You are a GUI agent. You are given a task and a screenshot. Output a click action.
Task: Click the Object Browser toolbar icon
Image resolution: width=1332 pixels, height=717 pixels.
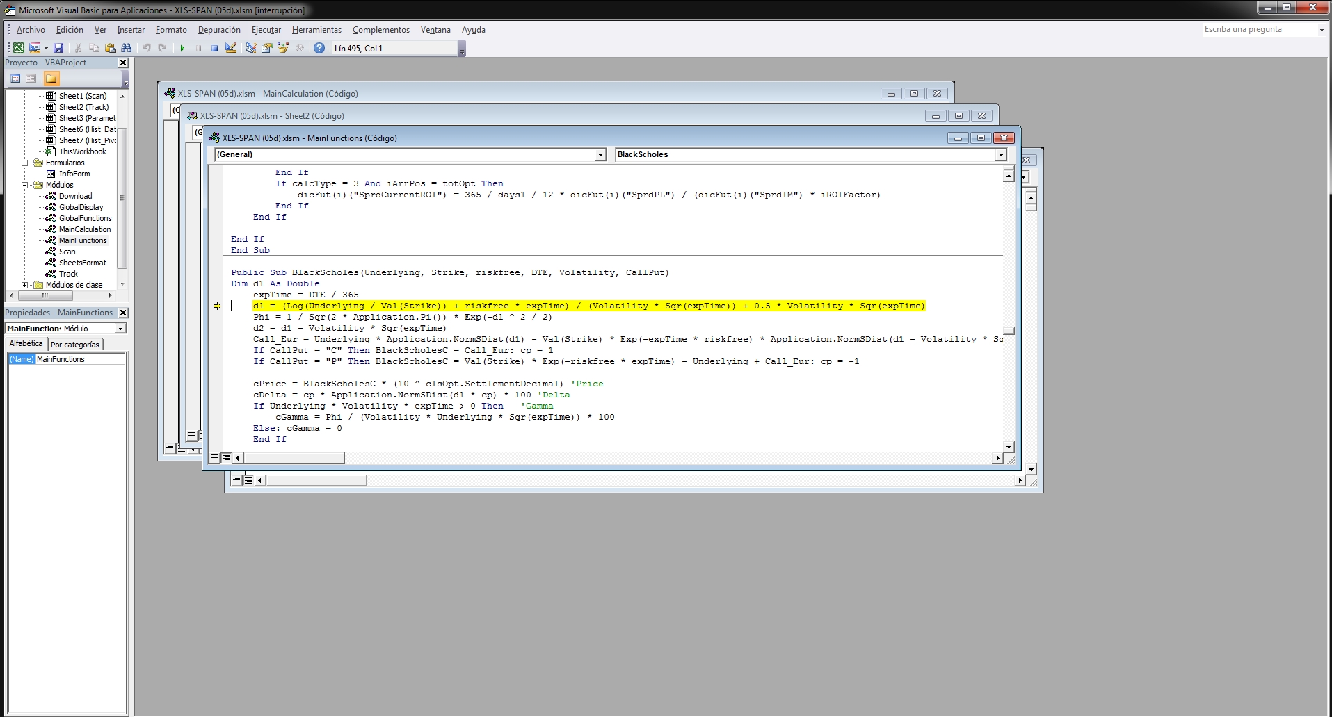coord(283,48)
